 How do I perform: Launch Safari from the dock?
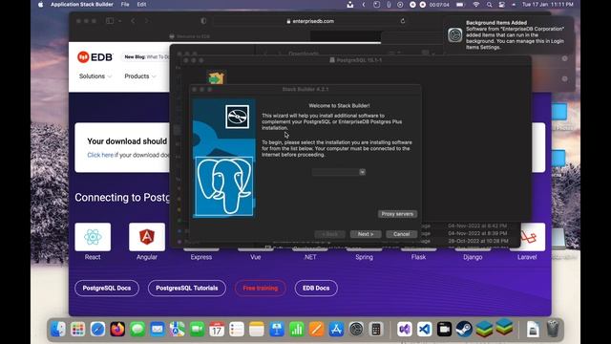(x=97, y=330)
